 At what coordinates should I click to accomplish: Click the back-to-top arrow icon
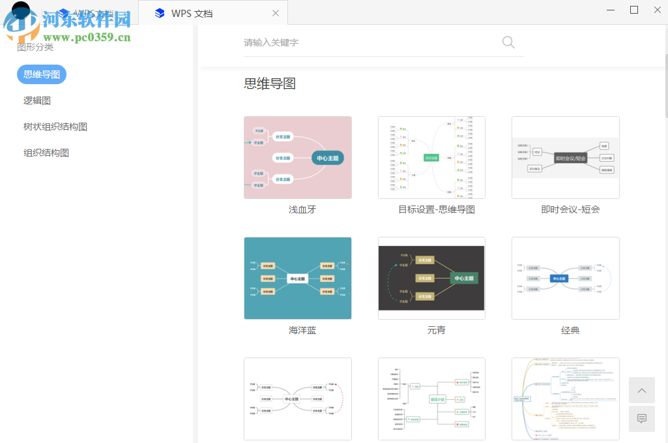641,390
